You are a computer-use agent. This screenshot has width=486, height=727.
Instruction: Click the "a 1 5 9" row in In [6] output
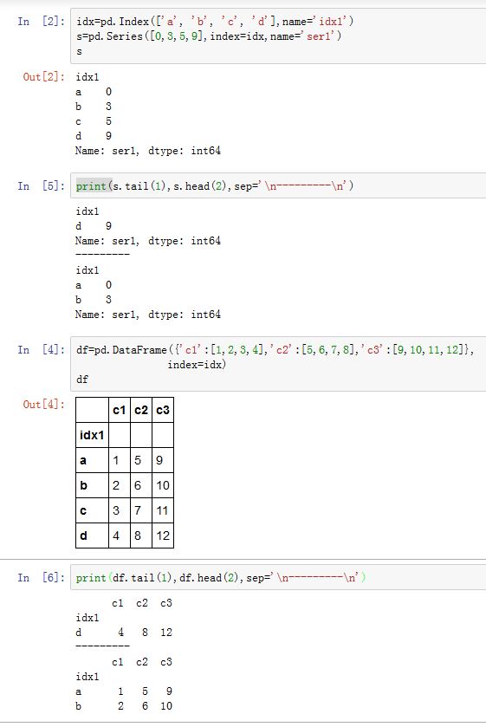point(124,691)
